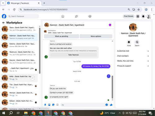
Task: Open options ellipsis on KeKe conversation
Action: coord(33,78)
